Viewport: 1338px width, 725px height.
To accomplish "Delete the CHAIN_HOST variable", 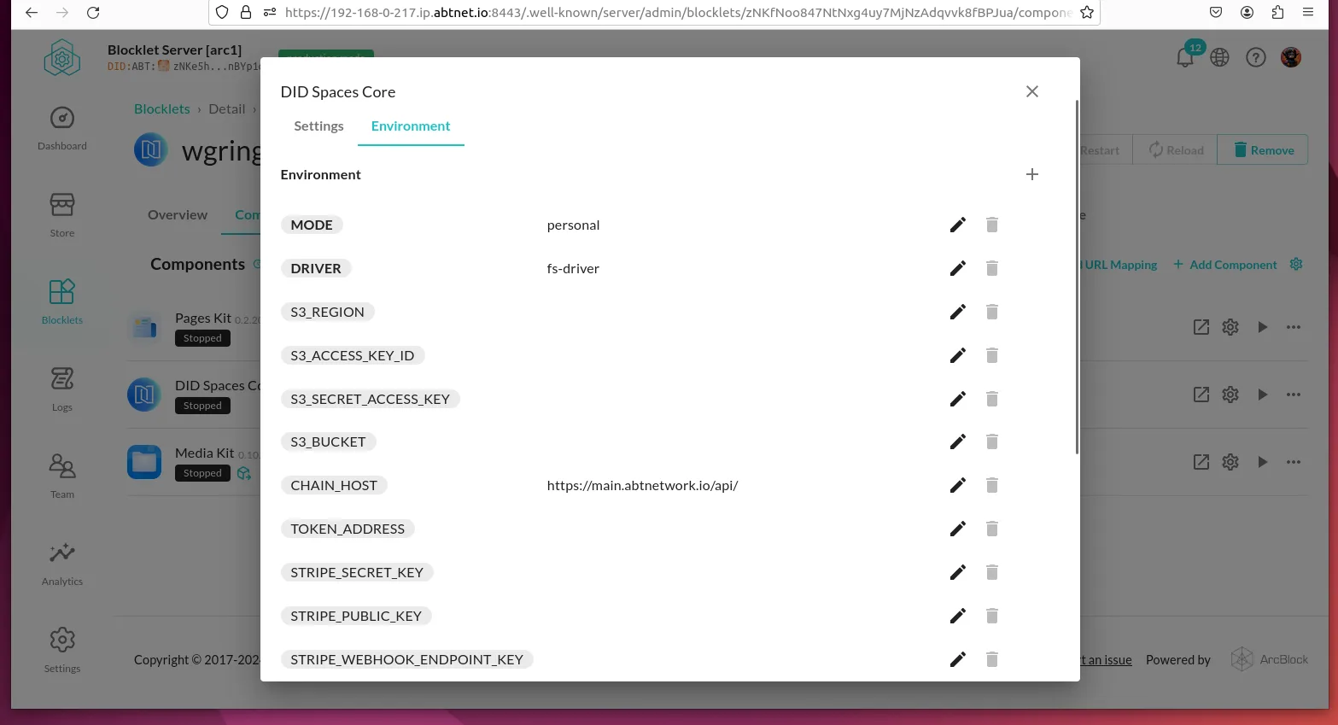I will [x=991, y=485].
